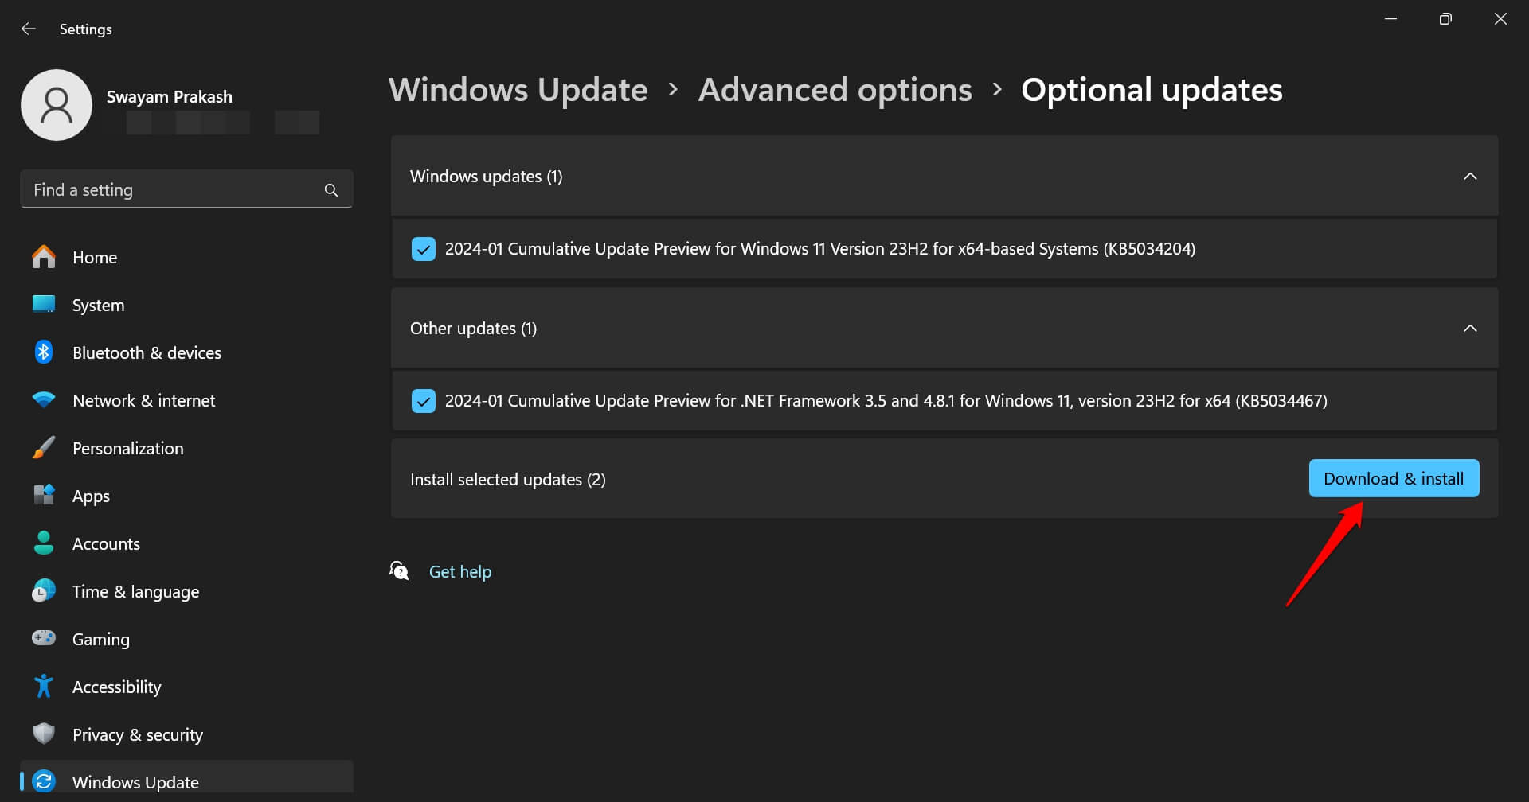Open the System settings page
Image resolution: width=1529 pixels, height=802 pixels.
click(98, 306)
